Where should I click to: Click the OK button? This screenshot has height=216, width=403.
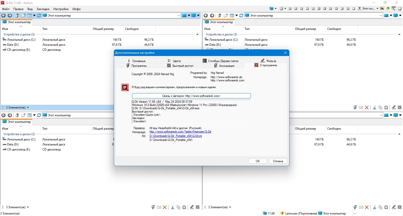[x=258, y=161]
